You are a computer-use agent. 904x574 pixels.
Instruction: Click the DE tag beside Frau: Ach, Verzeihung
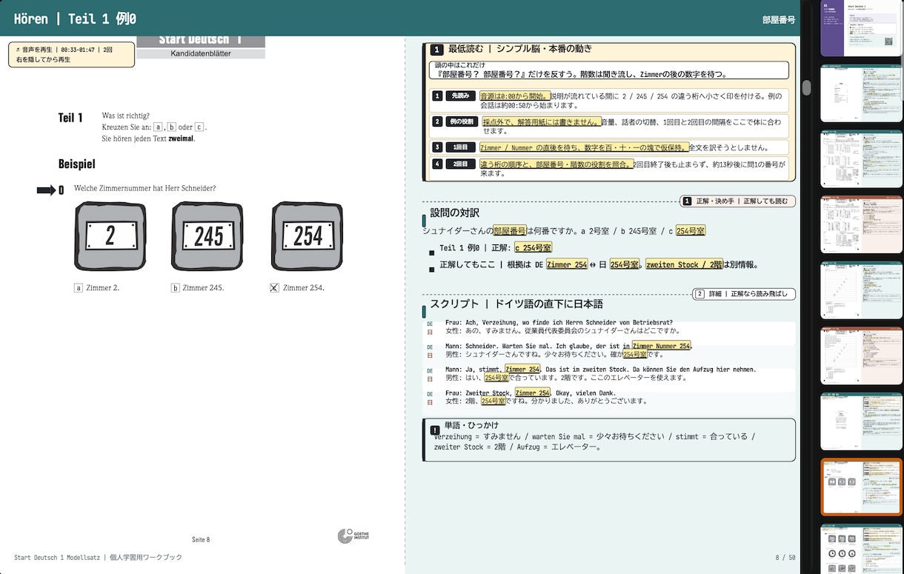point(430,324)
